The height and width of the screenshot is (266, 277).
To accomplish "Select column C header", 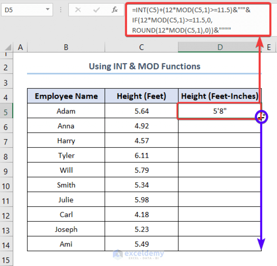I will pyautogui.click(x=141, y=47).
